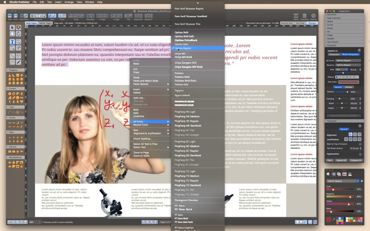The height and width of the screenshot is (231, 370).
Task: Select the Text tool (T icon)
Action: 12,42
